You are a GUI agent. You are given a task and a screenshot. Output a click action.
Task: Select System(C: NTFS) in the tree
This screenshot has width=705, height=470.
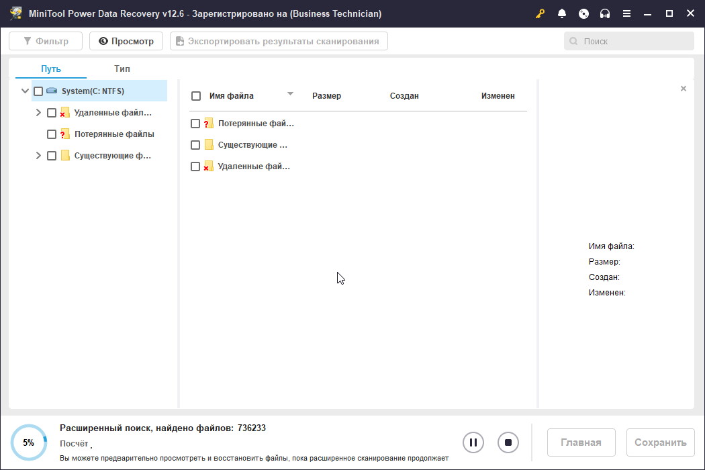(99, 91)
